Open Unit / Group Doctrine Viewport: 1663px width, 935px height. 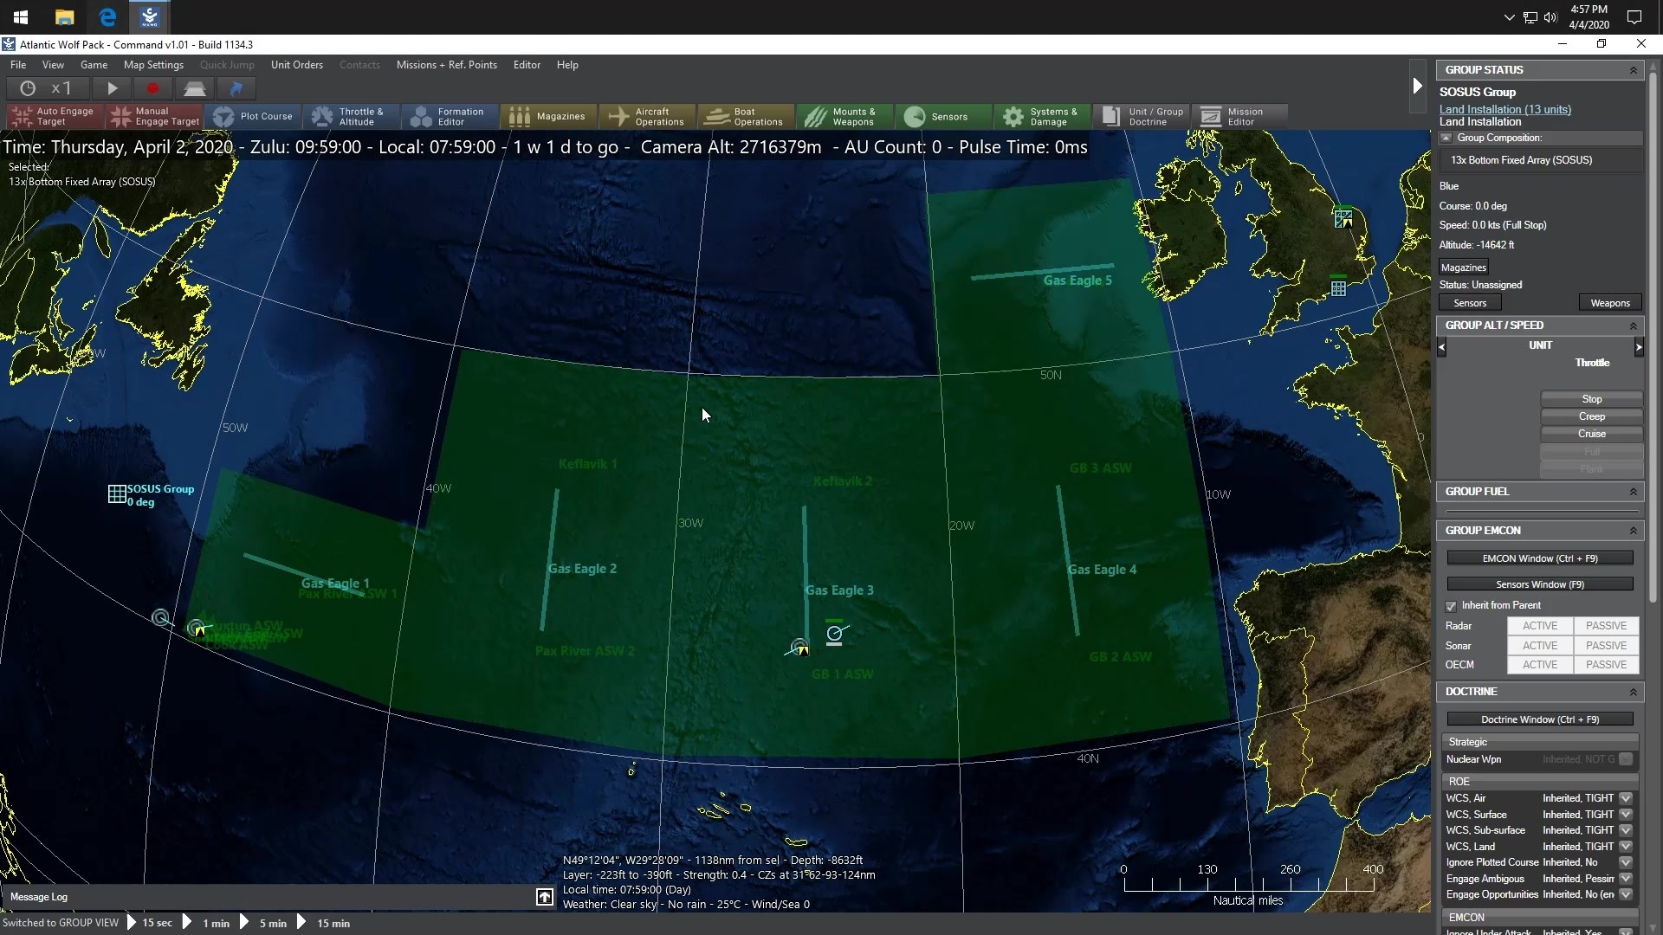(x=1142, y=116)
